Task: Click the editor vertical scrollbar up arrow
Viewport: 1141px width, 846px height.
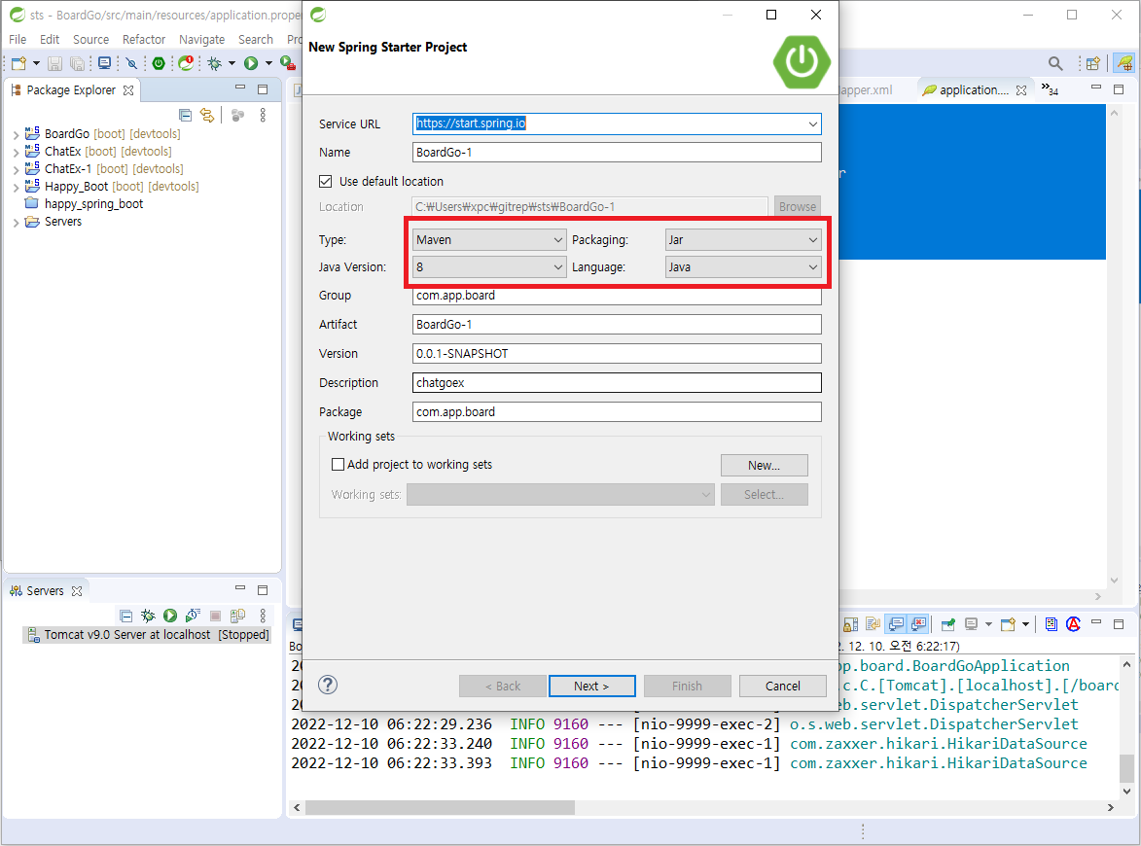Action: pos(1114,114)
